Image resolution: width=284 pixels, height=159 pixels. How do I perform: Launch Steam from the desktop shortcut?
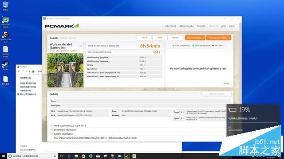[5, 65]
